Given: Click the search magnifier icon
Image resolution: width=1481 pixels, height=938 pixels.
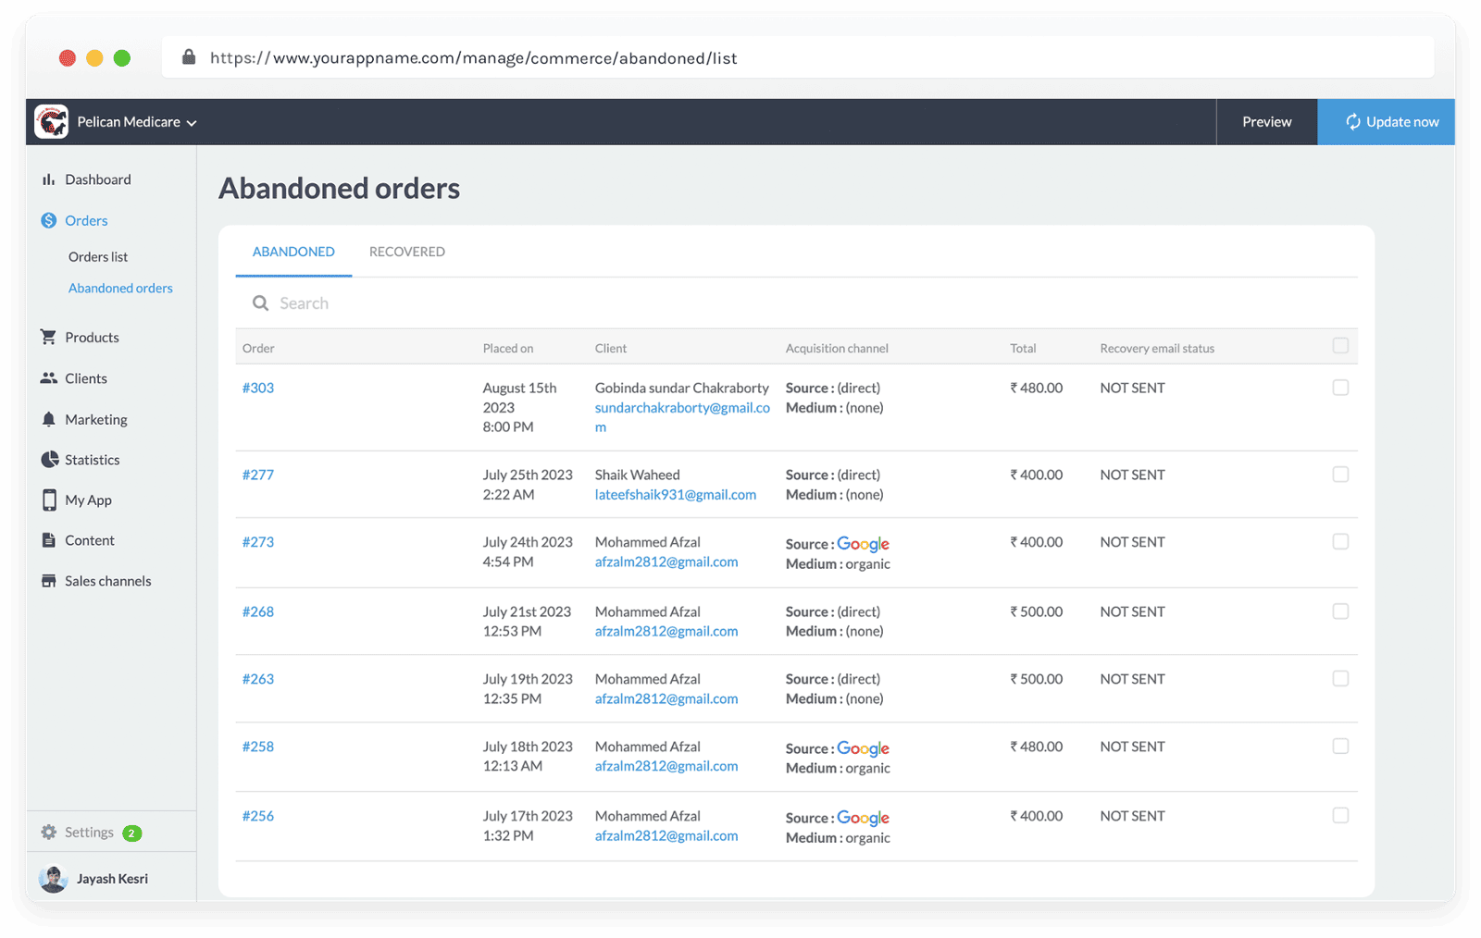Looking at the screenshot, I should (260, 302).
